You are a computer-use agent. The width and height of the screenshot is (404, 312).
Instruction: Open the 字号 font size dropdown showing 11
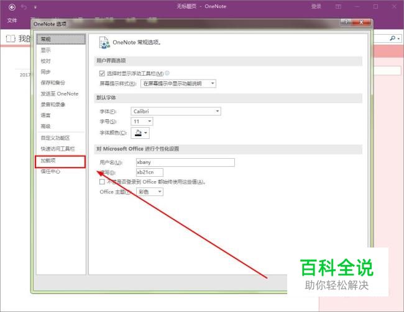(x=142, y=122)
